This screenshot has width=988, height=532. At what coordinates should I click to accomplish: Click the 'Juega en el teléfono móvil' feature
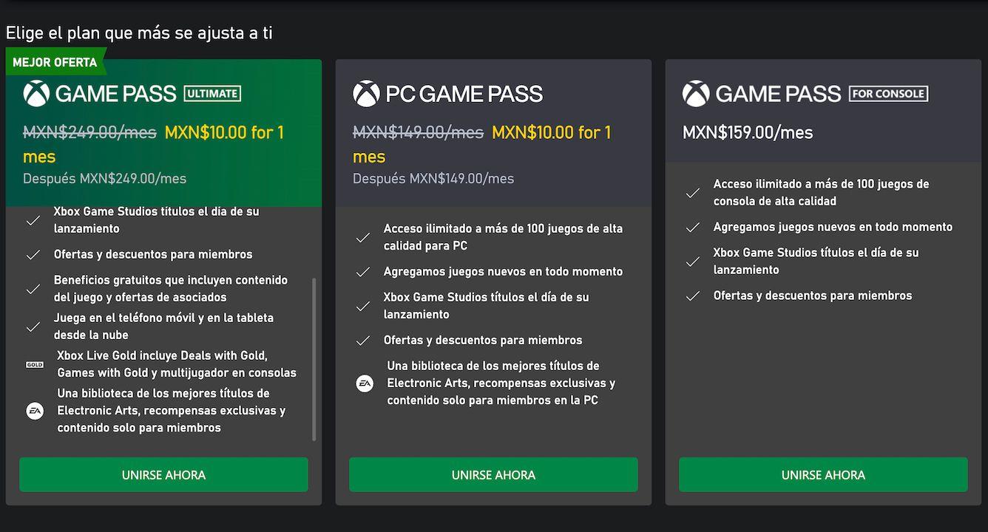pos(163,327)
